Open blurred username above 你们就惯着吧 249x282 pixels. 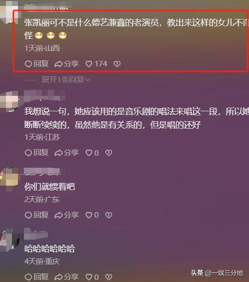point(42,171)
